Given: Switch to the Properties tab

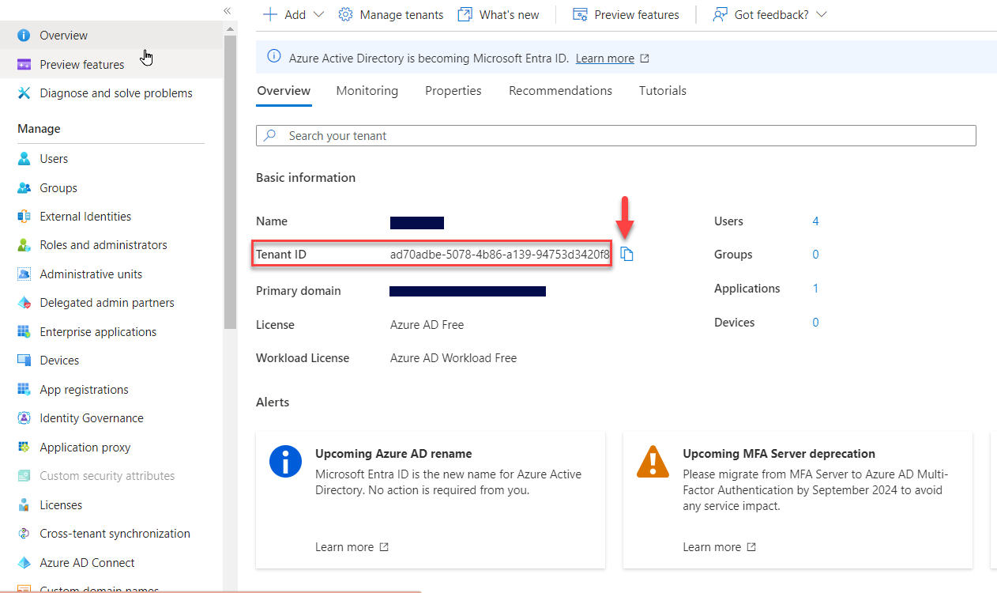Looking at the screenshot, I should pos(453,91).
